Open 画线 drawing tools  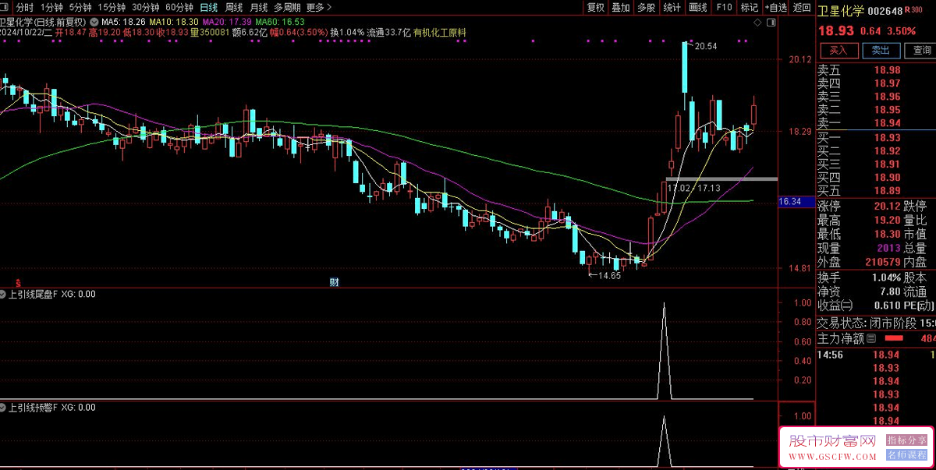[x=697, y=7]
